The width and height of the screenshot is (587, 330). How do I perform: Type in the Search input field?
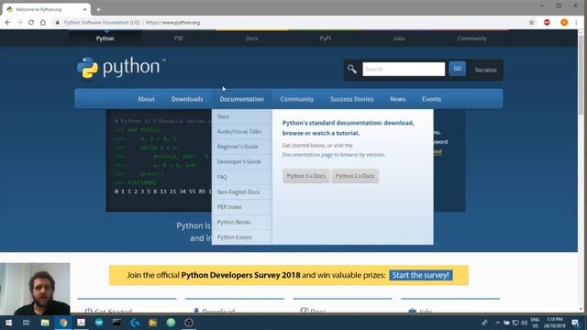pos(404,70)
